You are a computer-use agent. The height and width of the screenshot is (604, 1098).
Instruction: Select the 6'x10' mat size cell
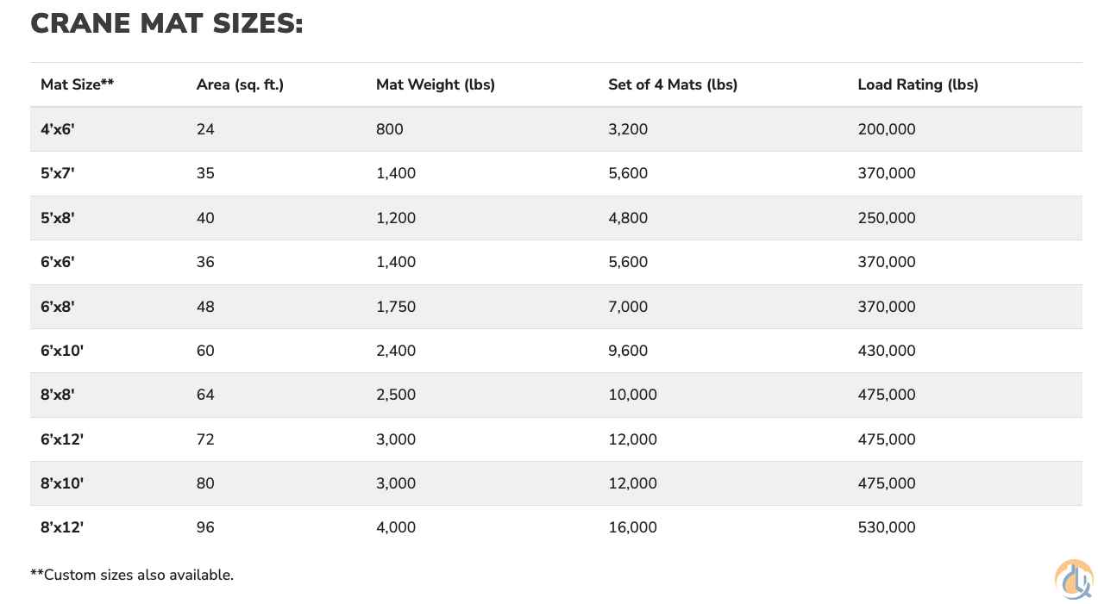62,351
